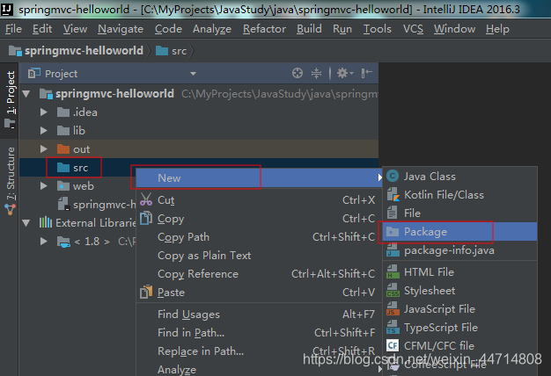Click the CFML/CFC file icon
Screen dimensions: 551x376
393,345
